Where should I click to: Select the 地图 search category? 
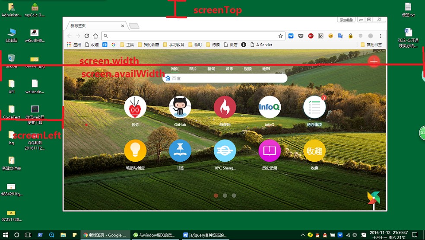pos(266,69)
